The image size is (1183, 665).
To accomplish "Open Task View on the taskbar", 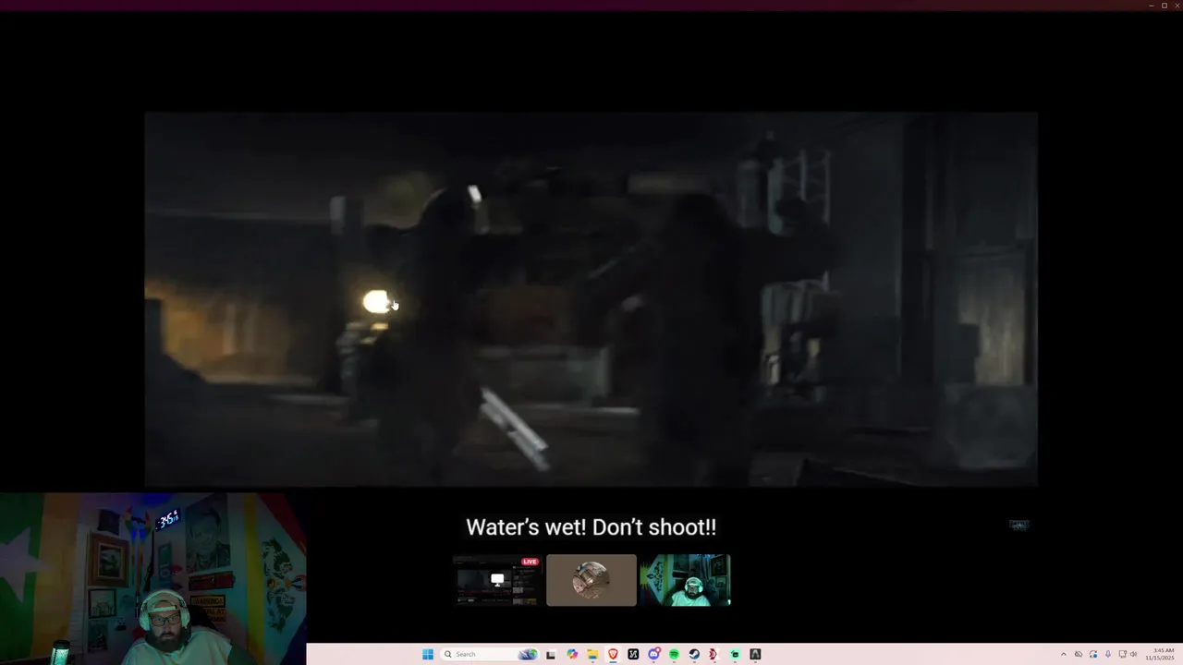I will pyautogui.click(x=551, y=654).
